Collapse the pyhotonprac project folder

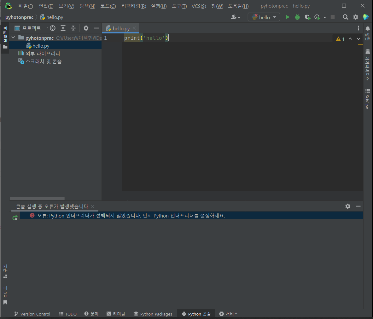[13, 38]
